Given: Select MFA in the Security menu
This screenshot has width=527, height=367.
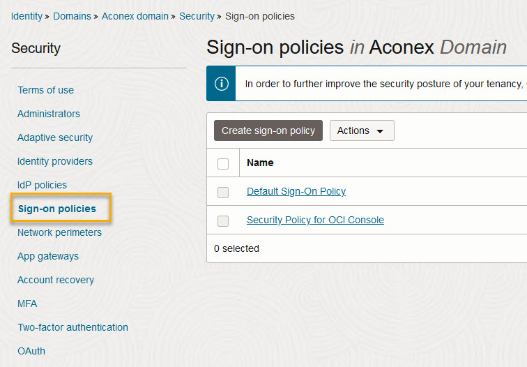Looking at the screenshot, I should click(27, 304).
